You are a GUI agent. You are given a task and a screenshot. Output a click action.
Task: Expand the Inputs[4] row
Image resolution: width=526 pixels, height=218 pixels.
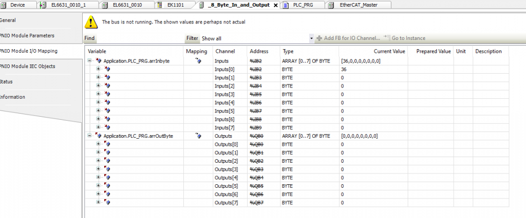click(98, 102)
